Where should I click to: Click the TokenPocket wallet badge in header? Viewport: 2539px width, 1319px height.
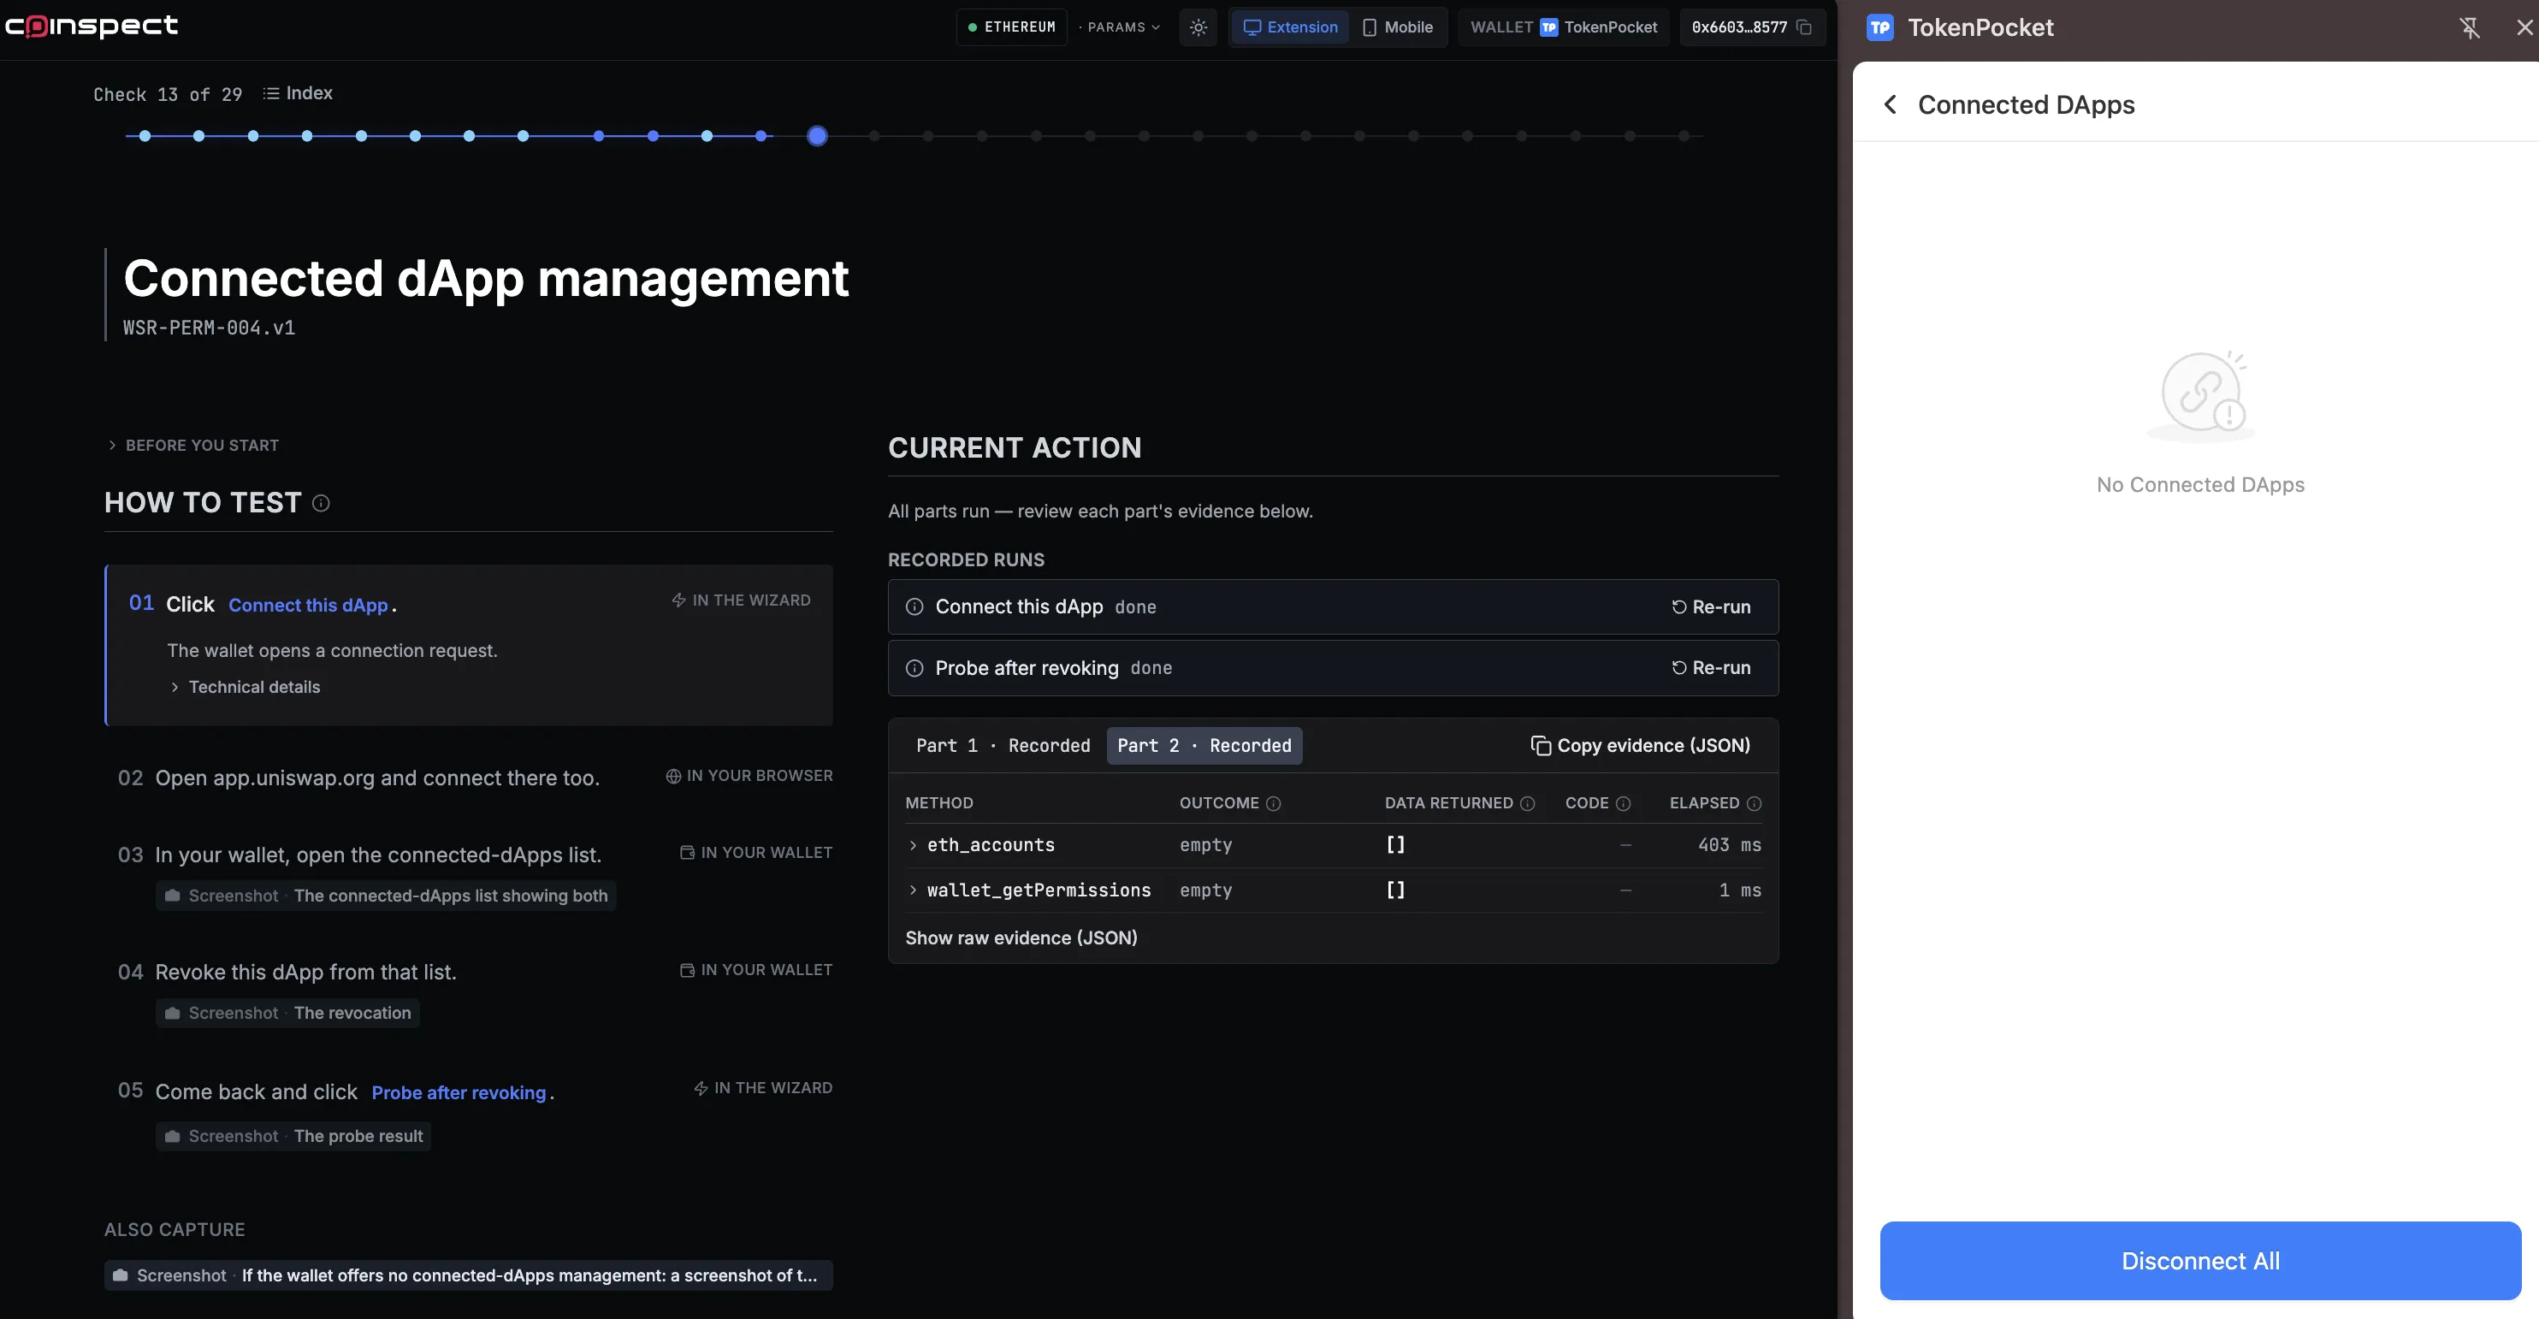point(1563,27)
